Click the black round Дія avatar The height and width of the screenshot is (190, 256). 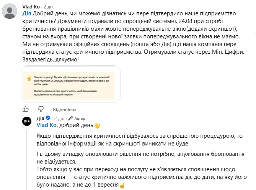27,121
